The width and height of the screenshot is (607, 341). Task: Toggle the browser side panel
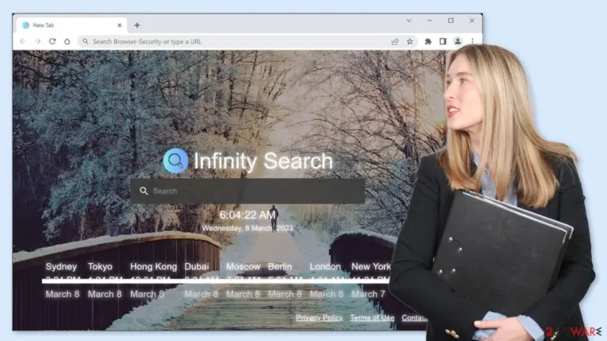pos(443,41)
